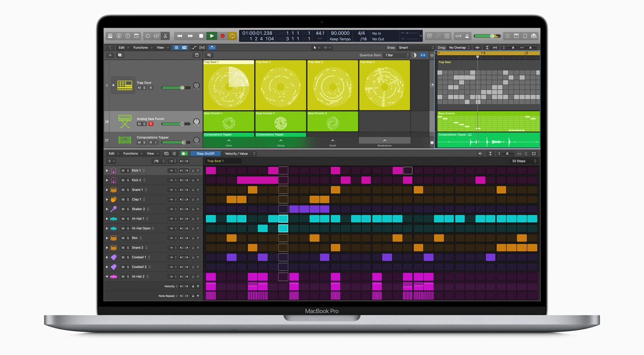This screenshot has height=355, width=644.
Task: Open the Velocity / Value mode selector
Action: click(x=240, y=154)
